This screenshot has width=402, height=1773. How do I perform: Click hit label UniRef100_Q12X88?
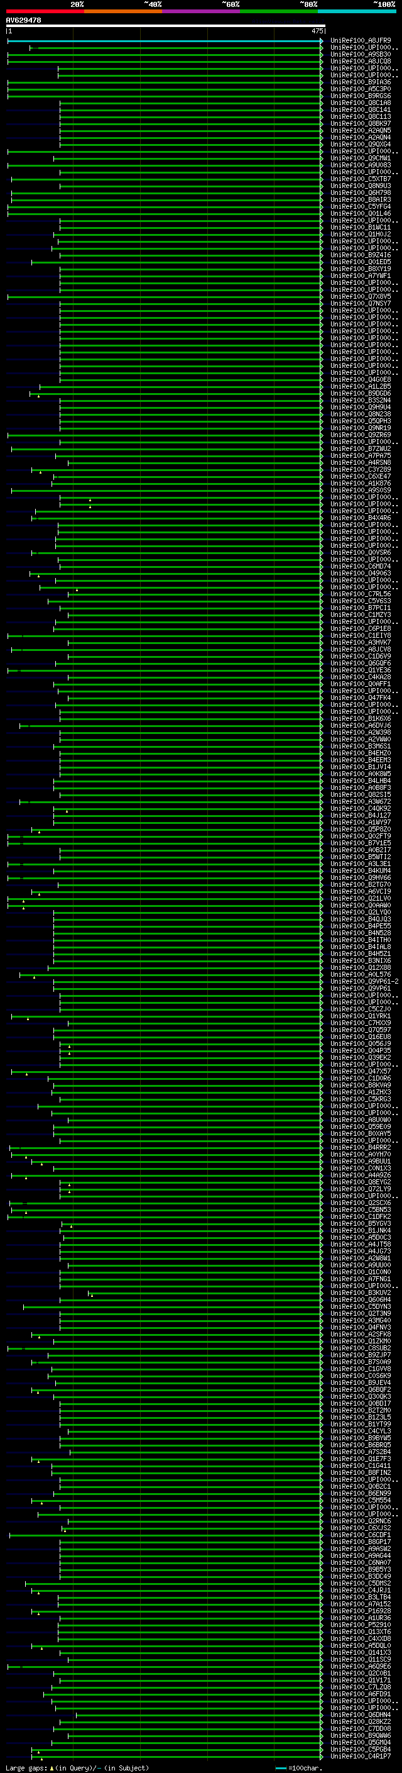(x=360, y=968)
